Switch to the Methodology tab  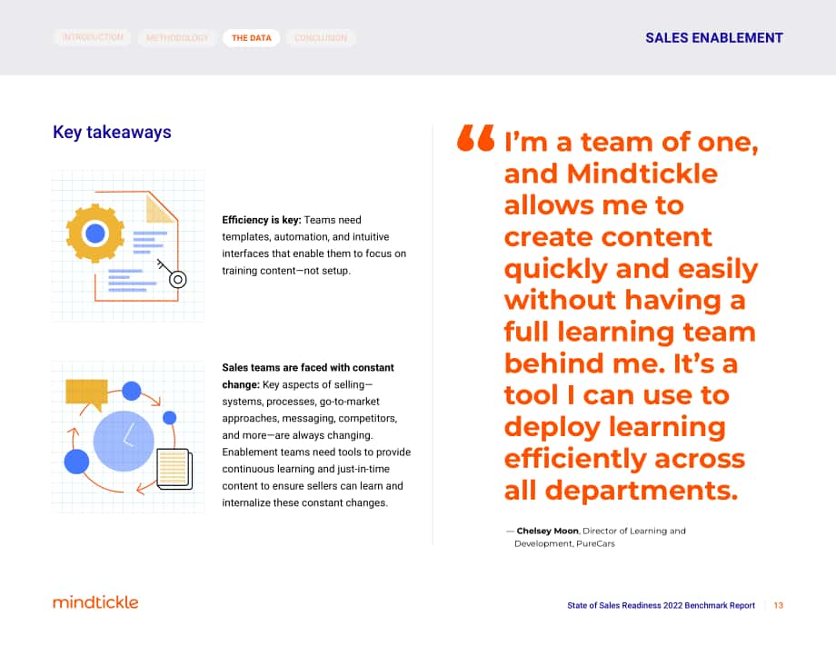177,38
